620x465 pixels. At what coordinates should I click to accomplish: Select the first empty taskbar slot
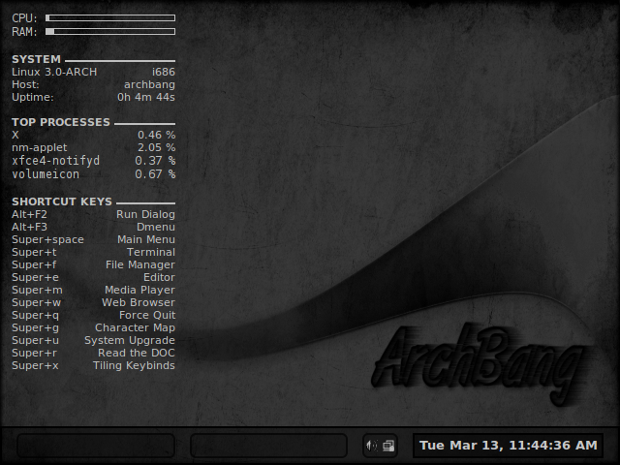tap(96, 446)
